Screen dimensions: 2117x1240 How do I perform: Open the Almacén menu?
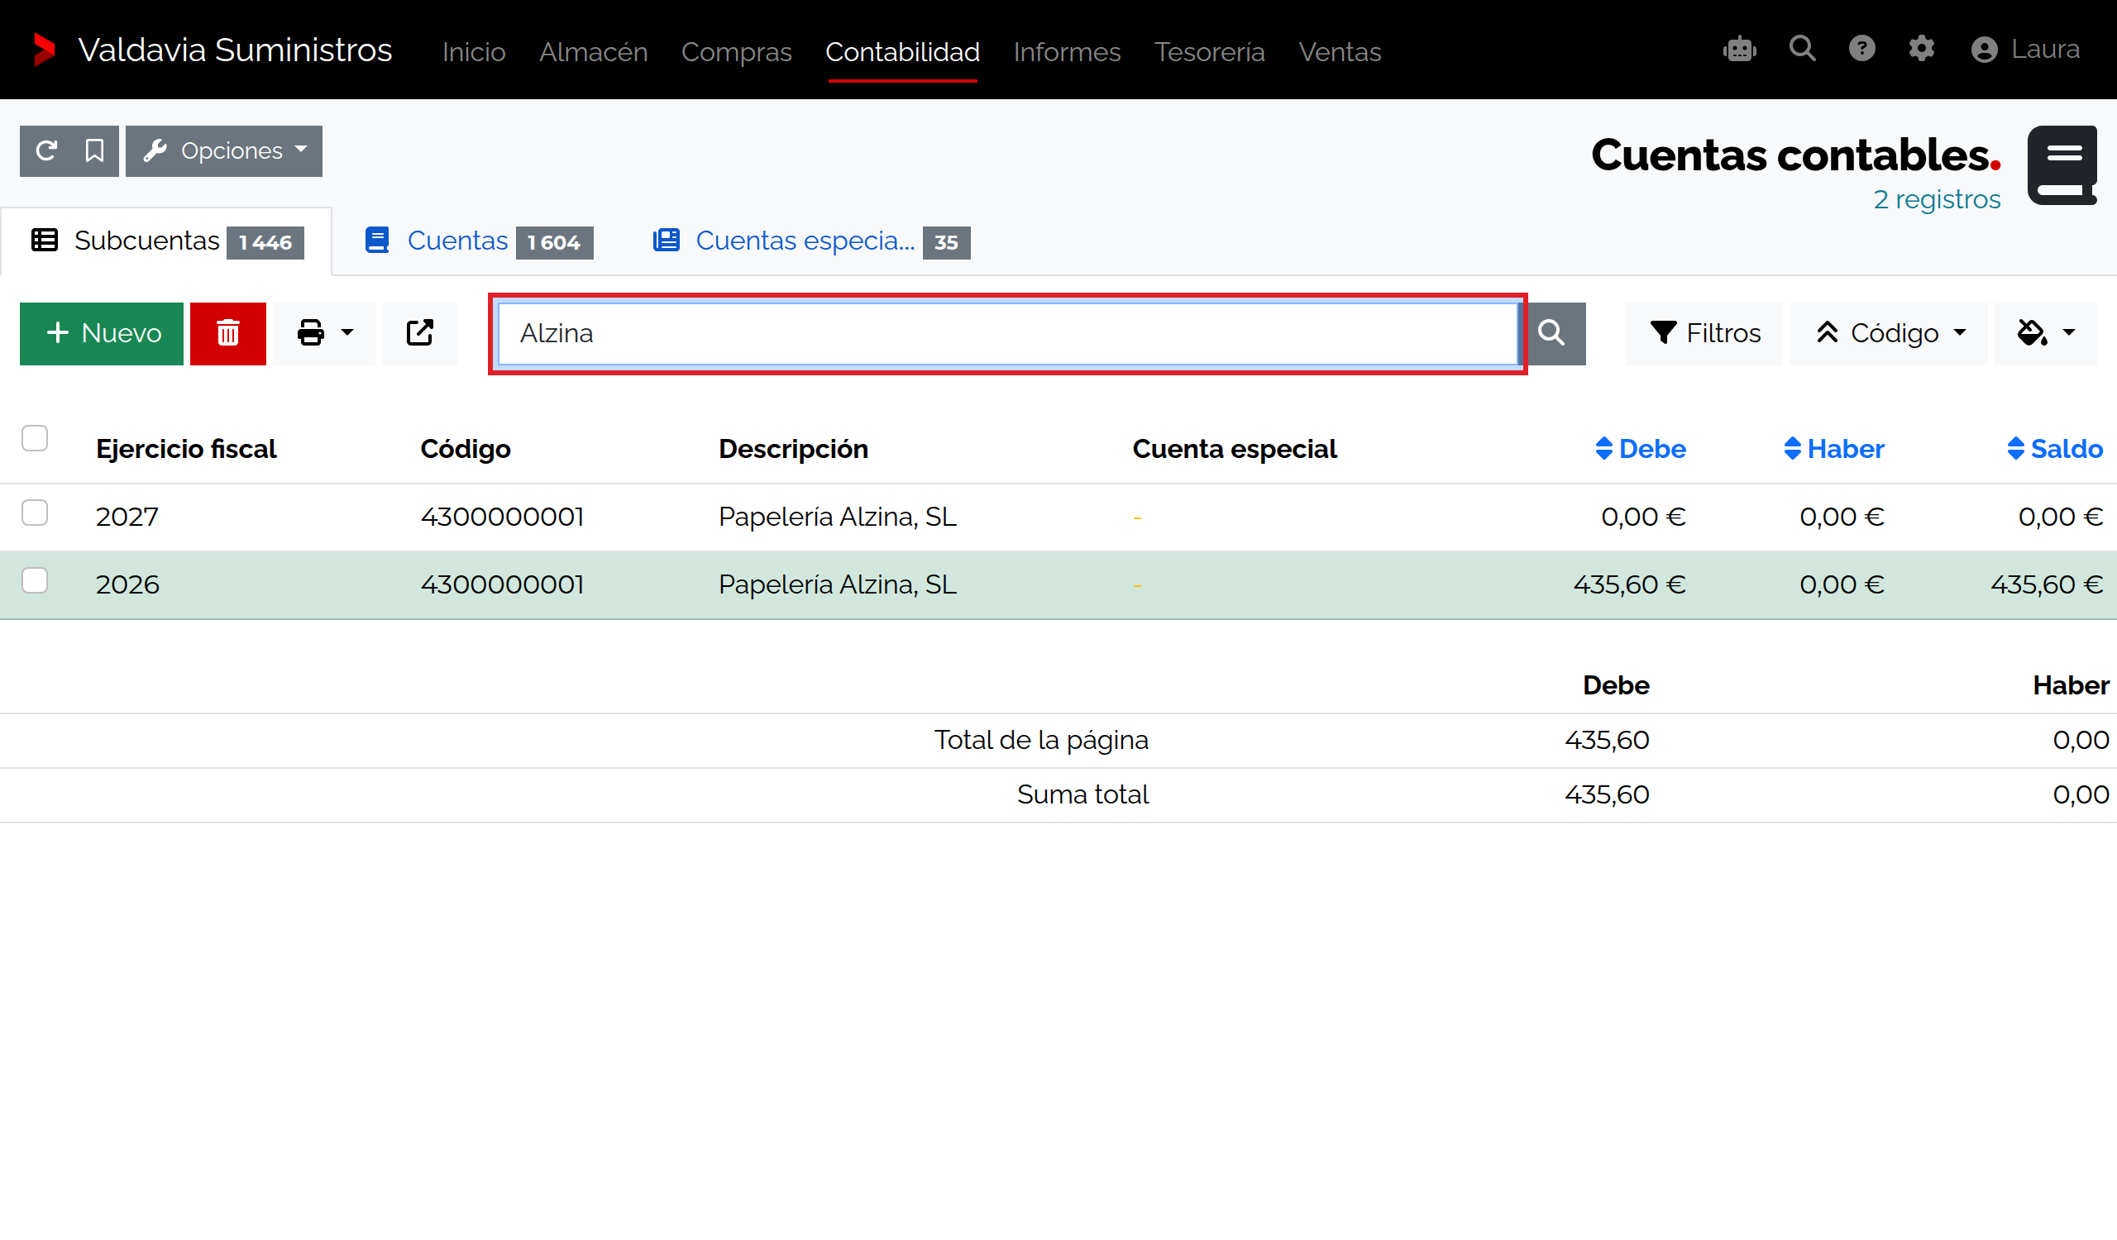click(x=593, y=51)
